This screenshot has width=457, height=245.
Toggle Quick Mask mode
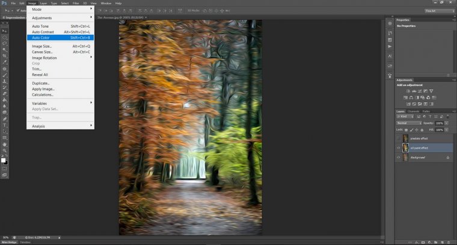(4, 169)
